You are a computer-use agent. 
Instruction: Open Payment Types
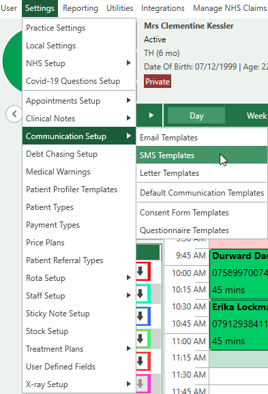(79, 225)
